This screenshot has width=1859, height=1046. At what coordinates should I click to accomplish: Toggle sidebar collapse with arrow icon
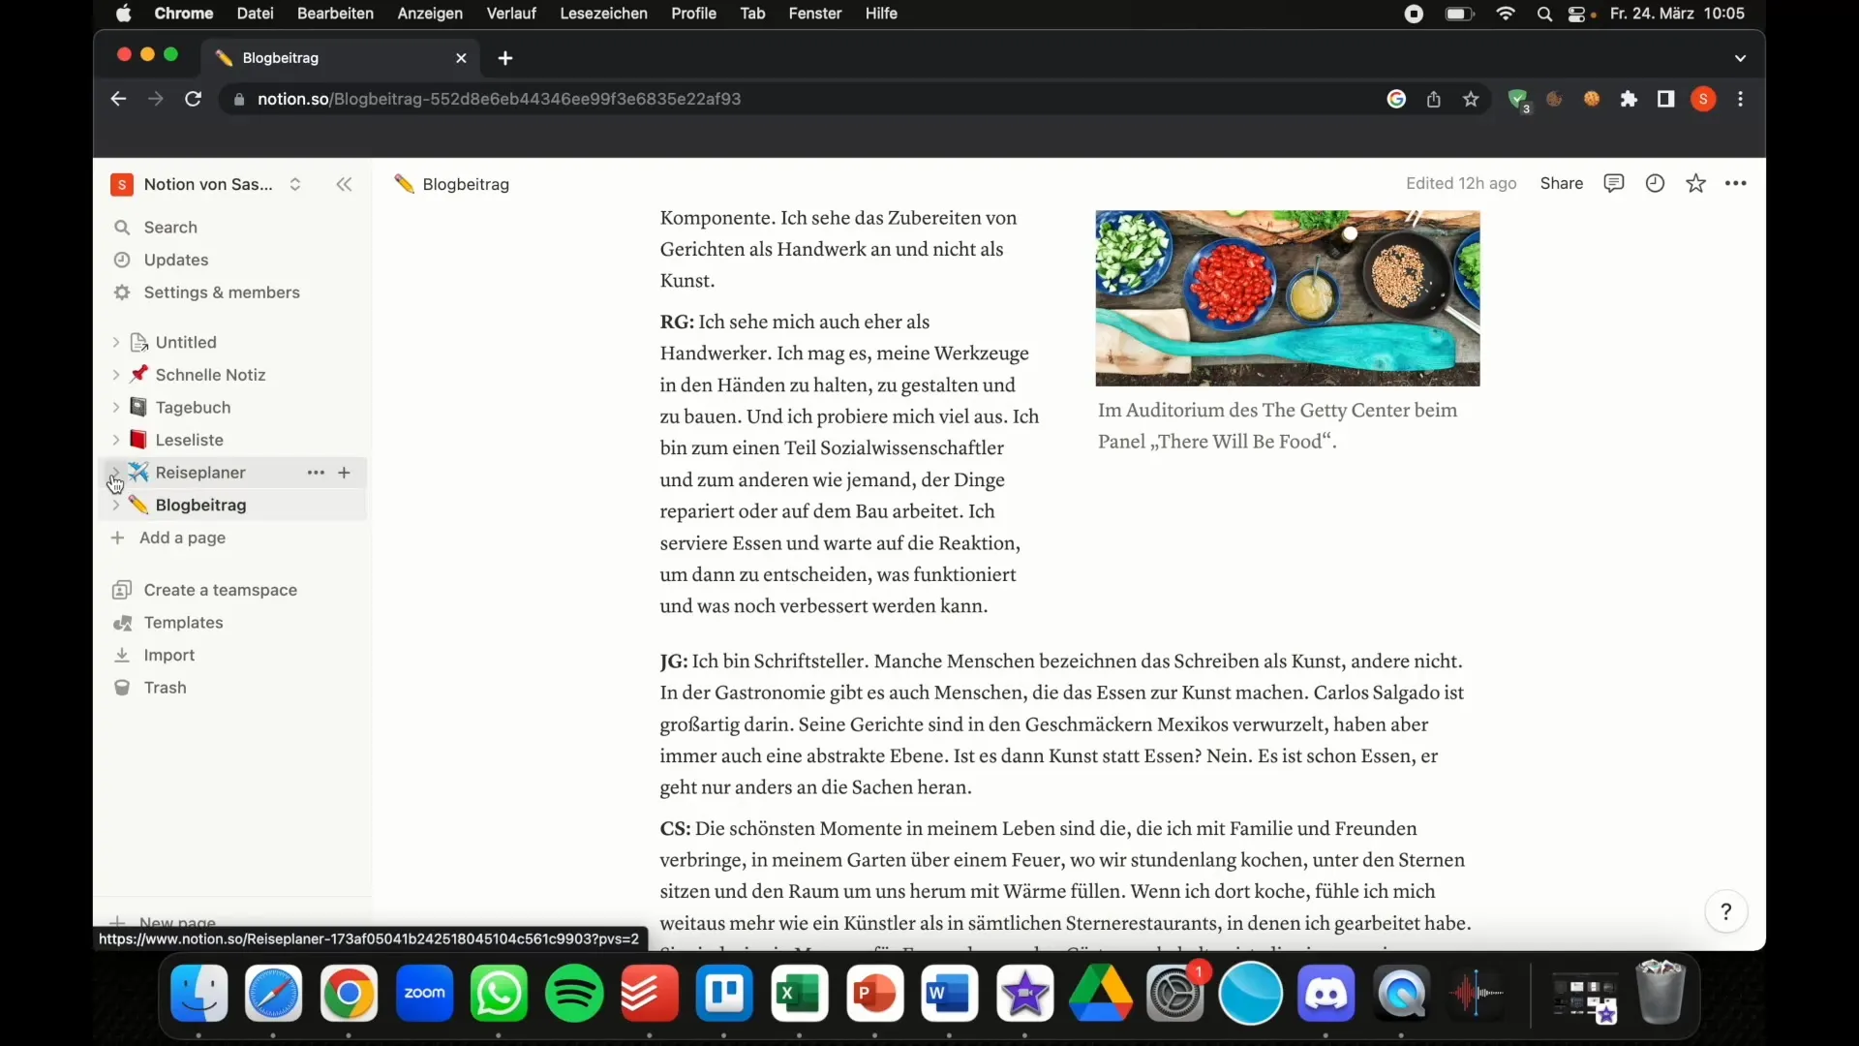[344, 183]
